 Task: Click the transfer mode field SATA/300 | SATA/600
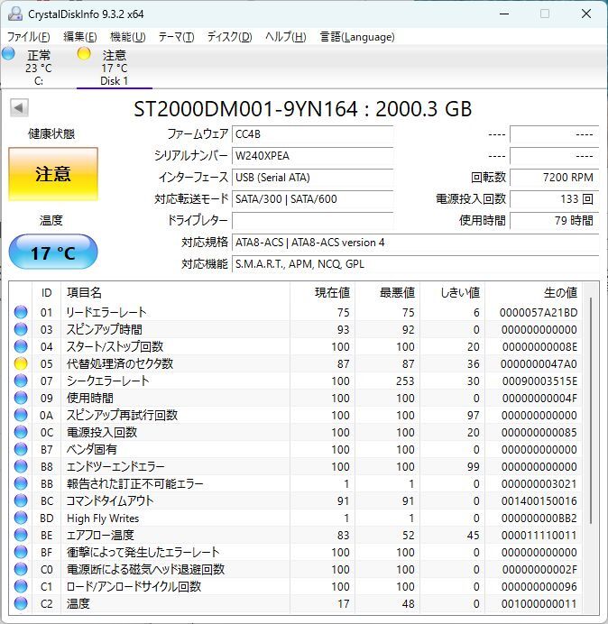(312, 198)
